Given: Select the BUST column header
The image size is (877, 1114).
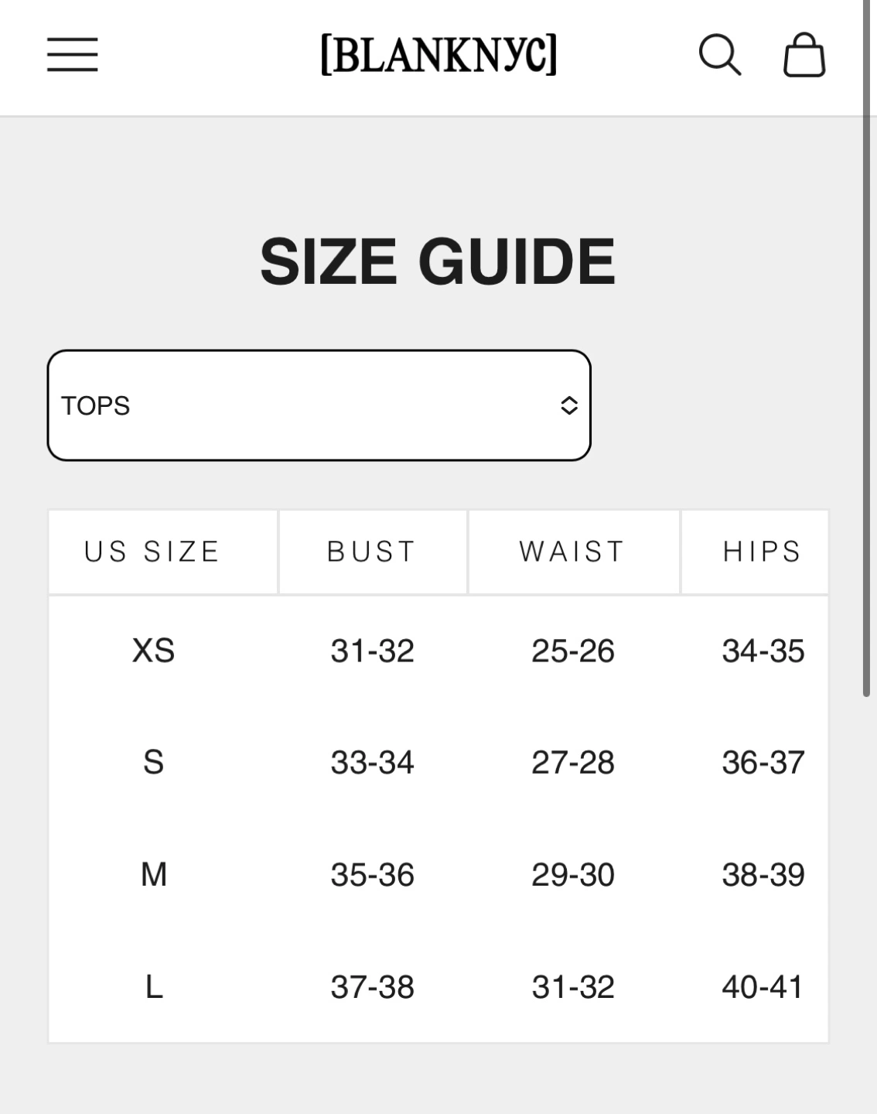Looking at the screenshot, I should (372, 552).
